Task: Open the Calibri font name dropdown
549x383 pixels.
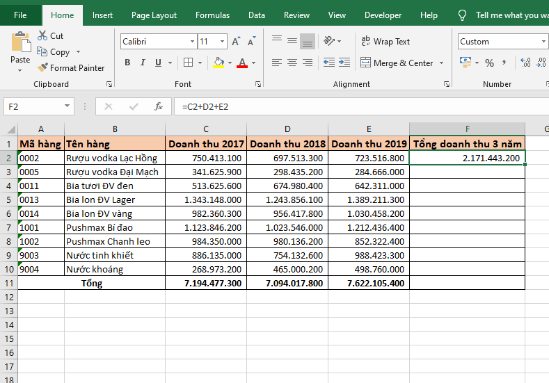Action: pos(191,42)
